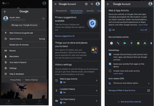Switch to the Security tab
This screenshot has height=106, width=154.
pyautogui.click(x=90, y=11)
